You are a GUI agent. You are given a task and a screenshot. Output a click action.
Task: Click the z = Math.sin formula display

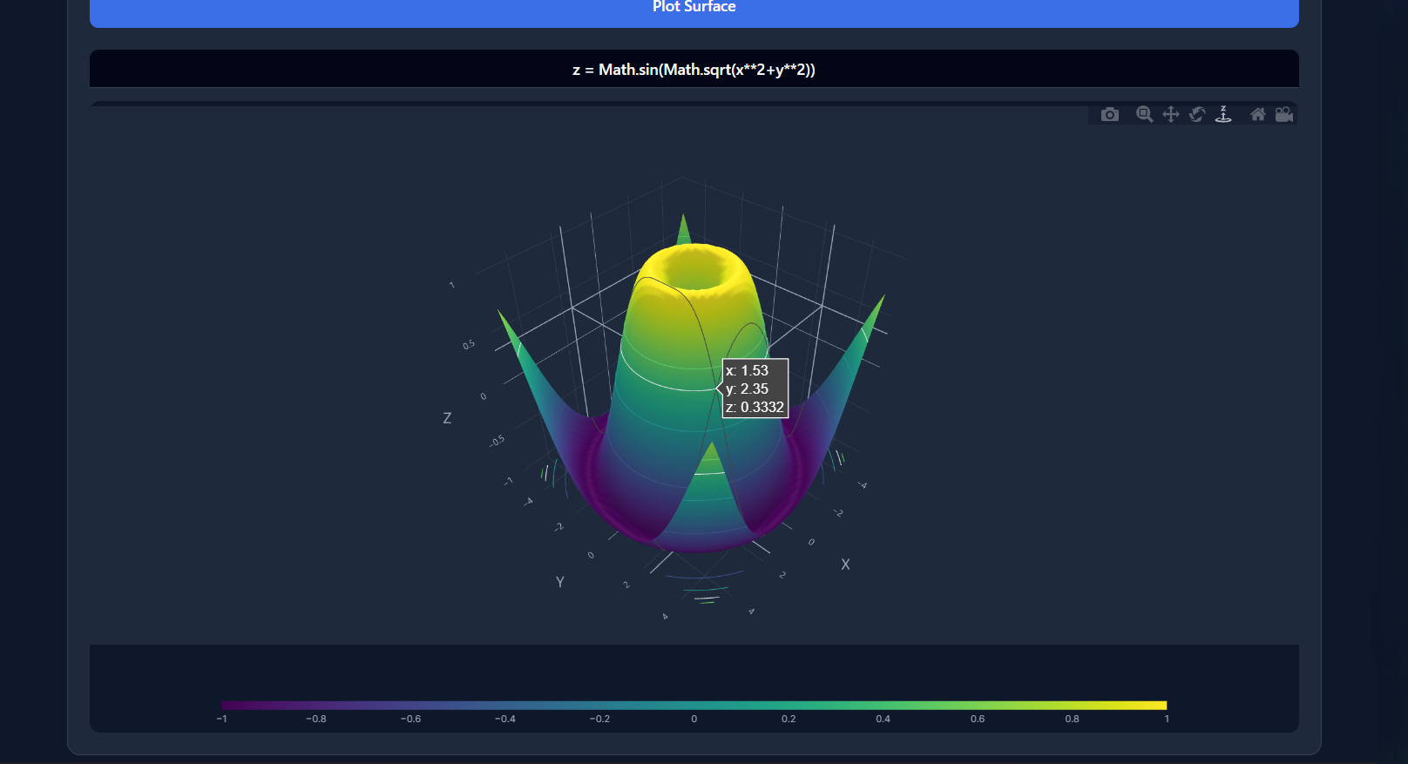coord(694,70)
